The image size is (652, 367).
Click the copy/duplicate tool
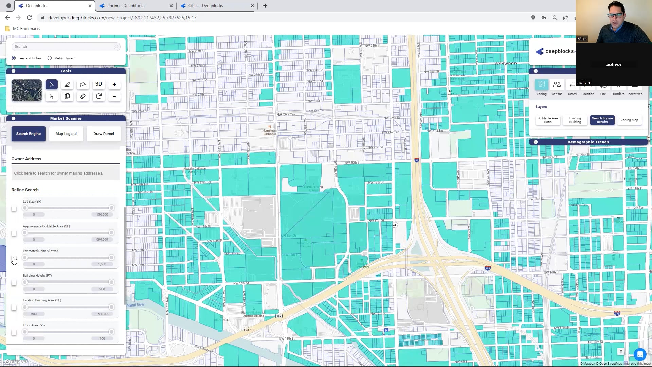click(67, 97)
